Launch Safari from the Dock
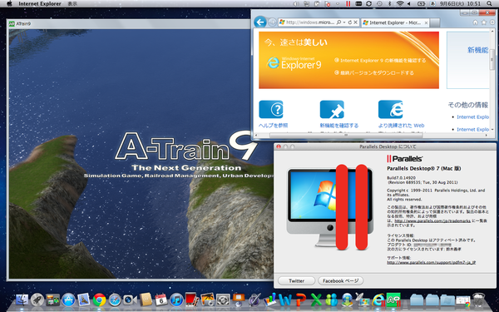This screenshot has width=499, height=312. [115, 300]
